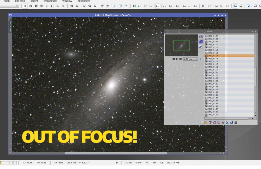The height and width of the screenshot is (169, 261).
Task: Save selected frames with the purple save icon
Action: (x=218, y=123)
